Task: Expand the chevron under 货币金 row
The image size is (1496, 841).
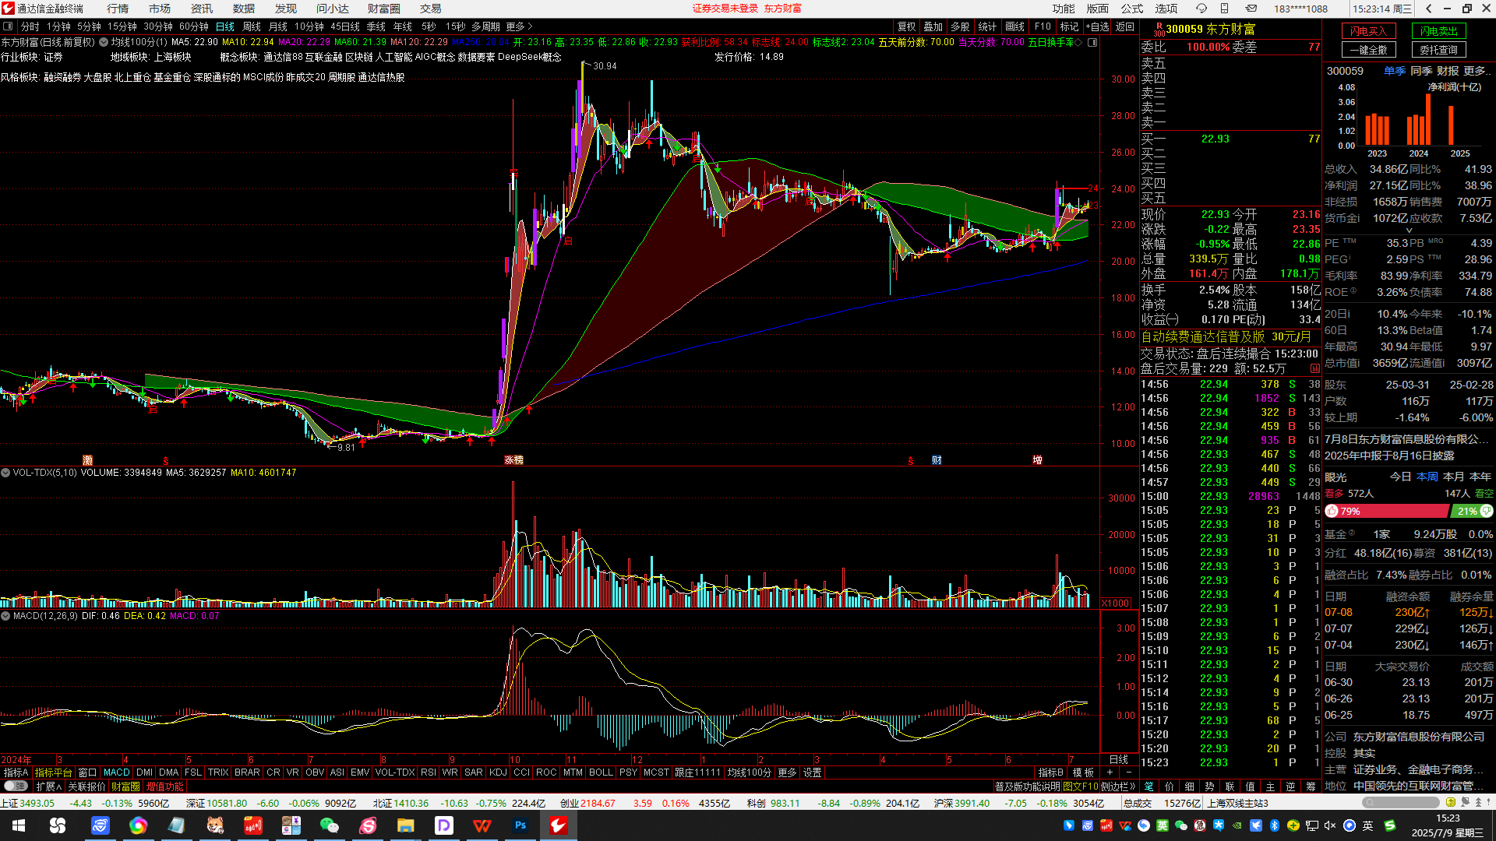Action: (1409, 230)
